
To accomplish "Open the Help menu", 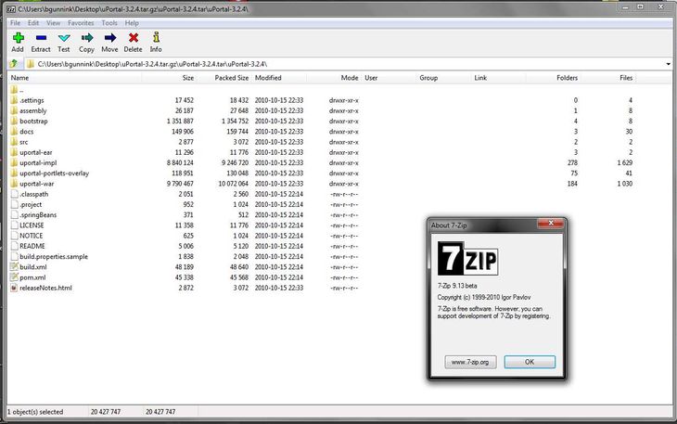I will coord(132,23).
